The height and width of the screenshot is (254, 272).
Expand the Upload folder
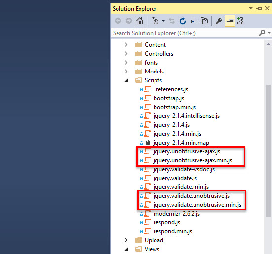pyautogui.click(x=126, y=240)
